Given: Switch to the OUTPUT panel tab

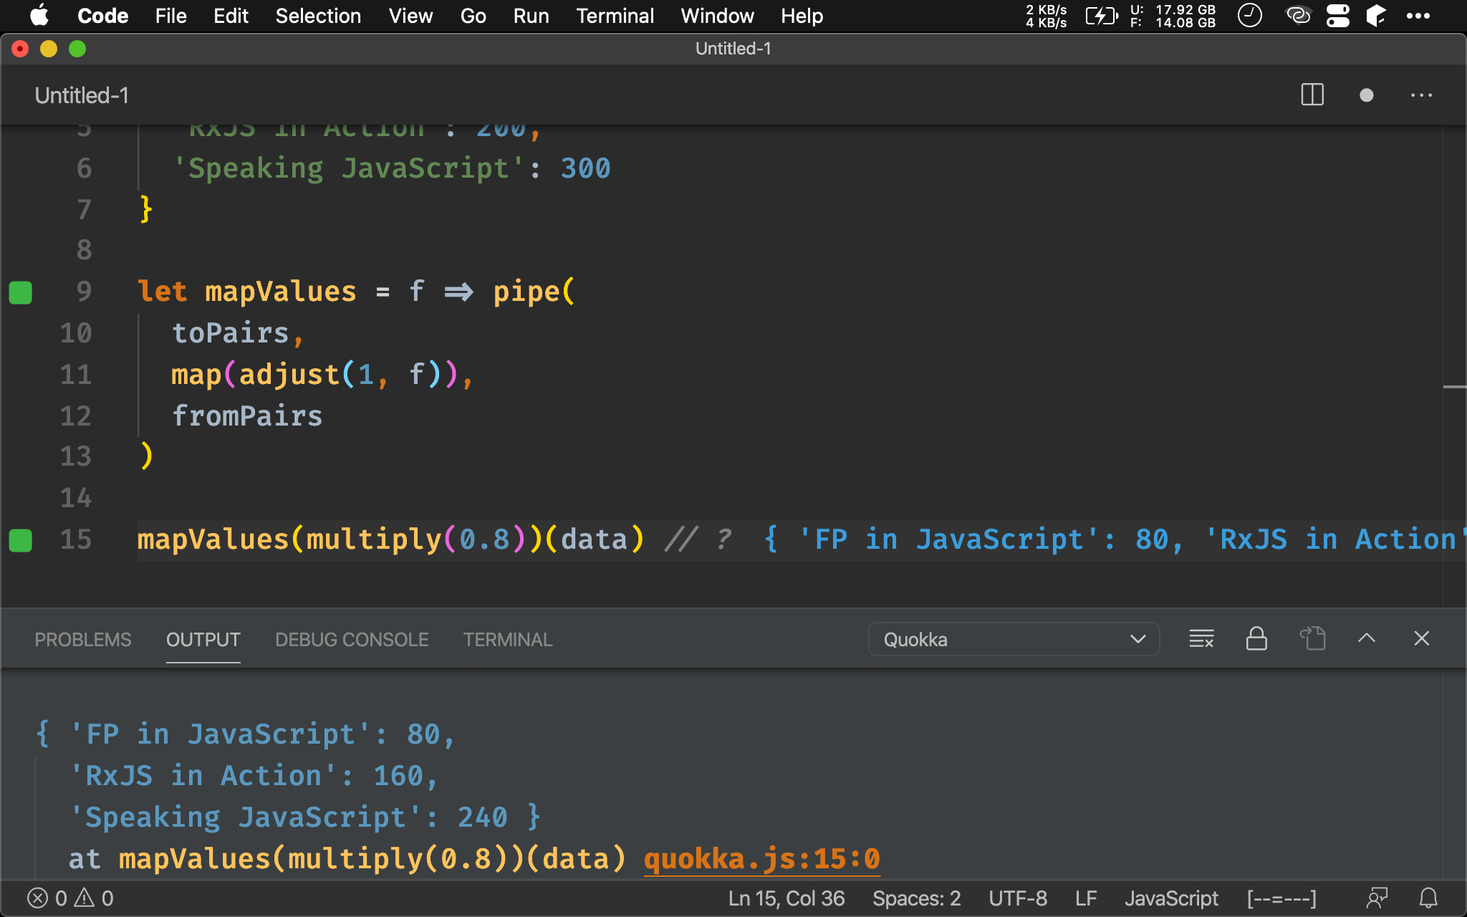Looking at the screenshot, I should 203,639.
